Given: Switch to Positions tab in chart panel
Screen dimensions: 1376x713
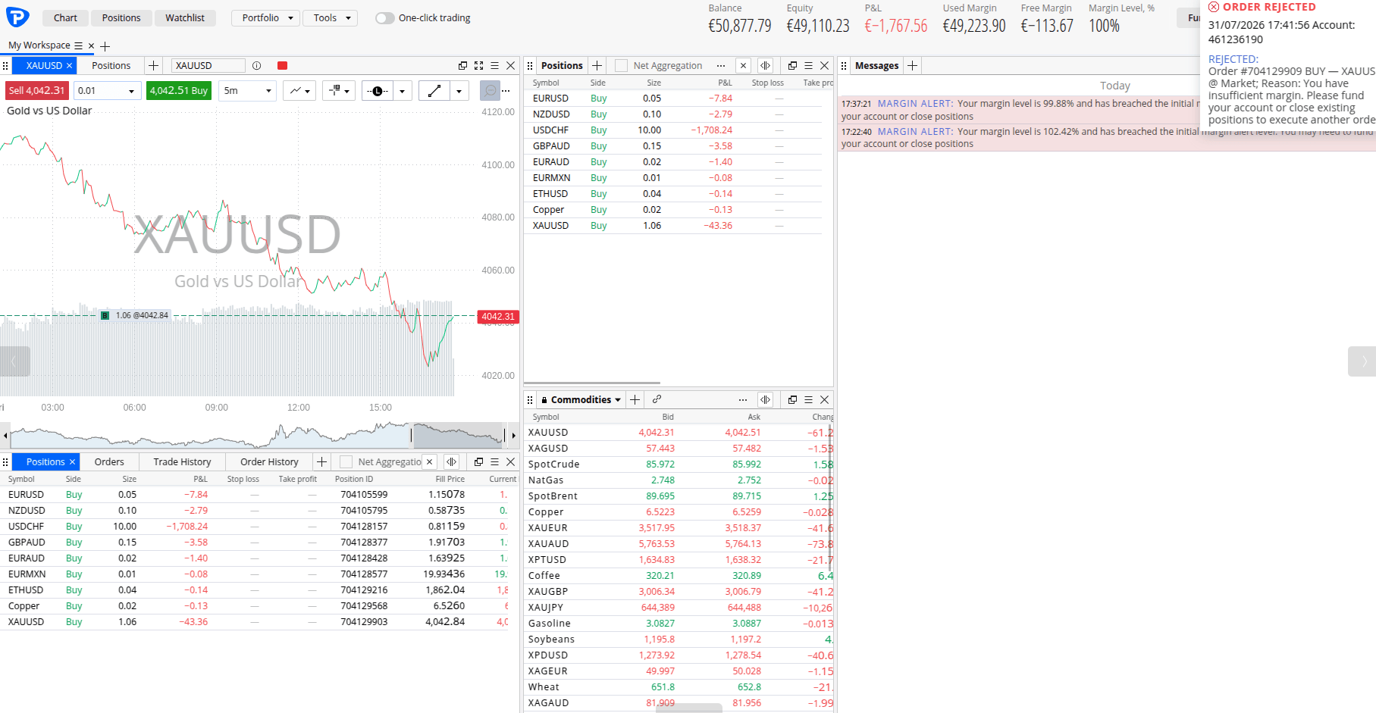Looking at the screenshot, I should click(x=111, y=66).
